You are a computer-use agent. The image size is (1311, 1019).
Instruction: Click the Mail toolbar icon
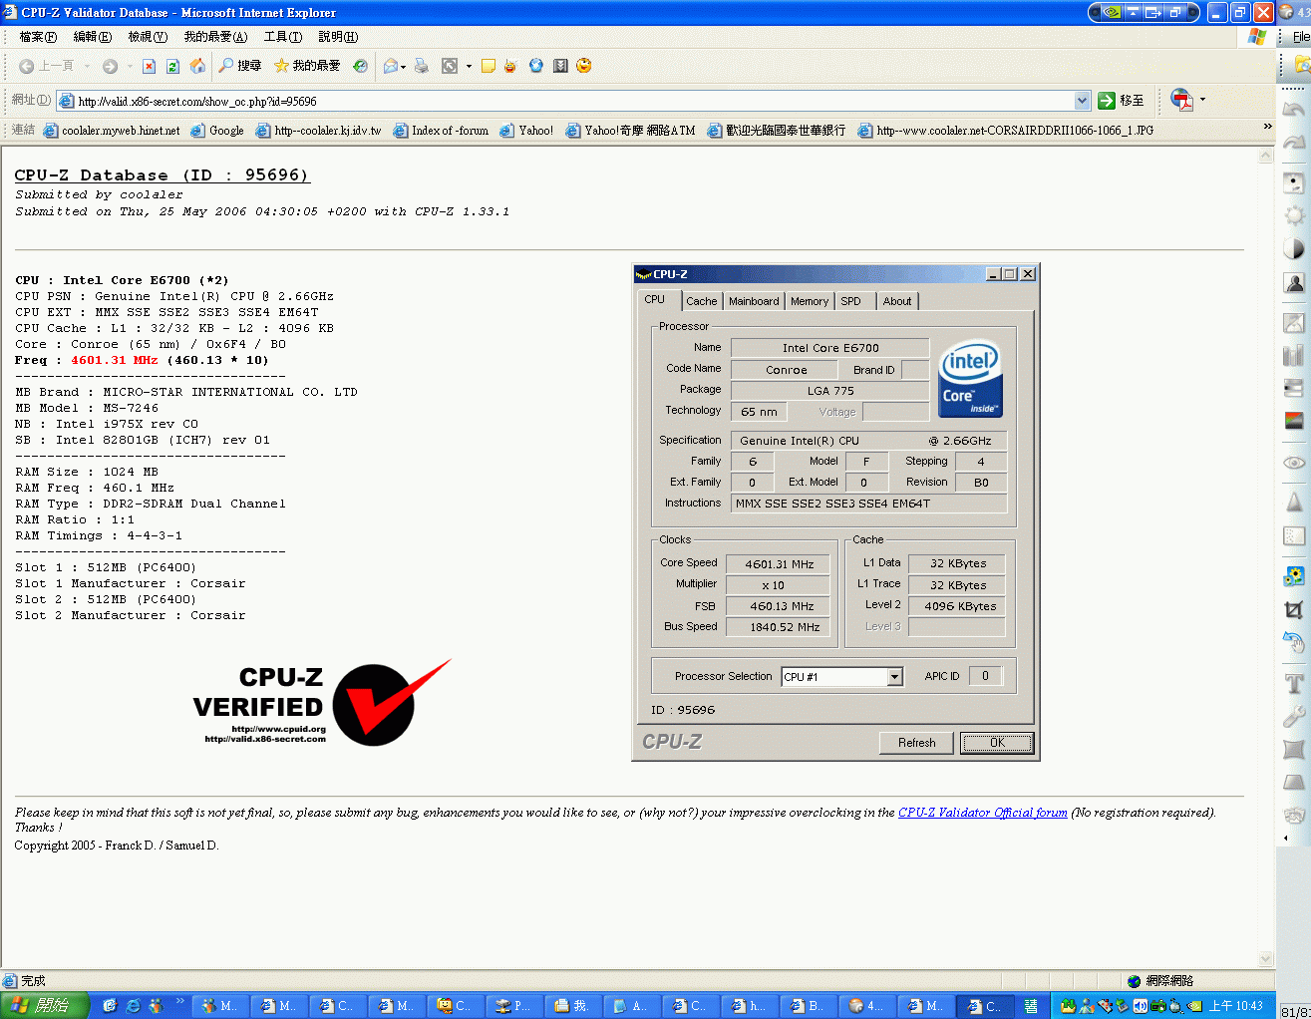pyautogui.click(x=391, y=66)
